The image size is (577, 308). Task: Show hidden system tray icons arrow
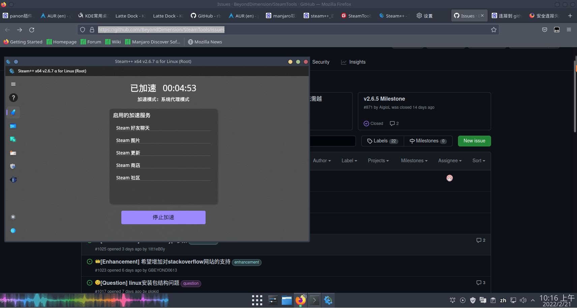(x=533, y=300)
